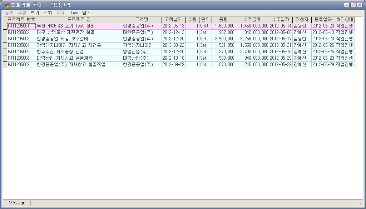Select project number PJT1205004
The height and width of the screenshot is (209, 366).
[x=21, y=45]
